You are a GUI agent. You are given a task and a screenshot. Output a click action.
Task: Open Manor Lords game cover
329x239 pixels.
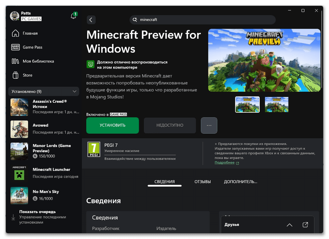tap(19, 151)
